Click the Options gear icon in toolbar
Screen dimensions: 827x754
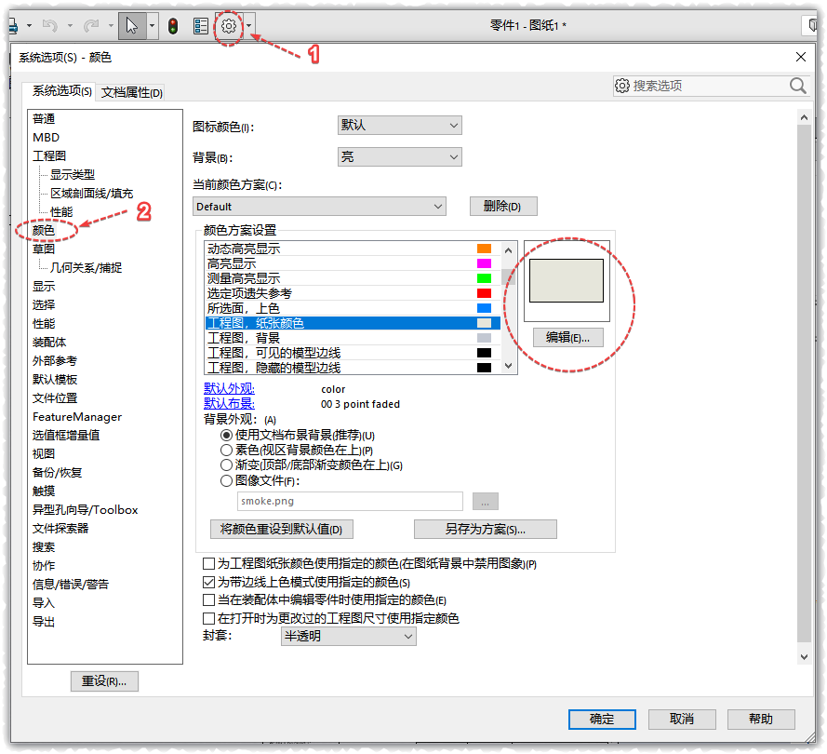[228, 26]
